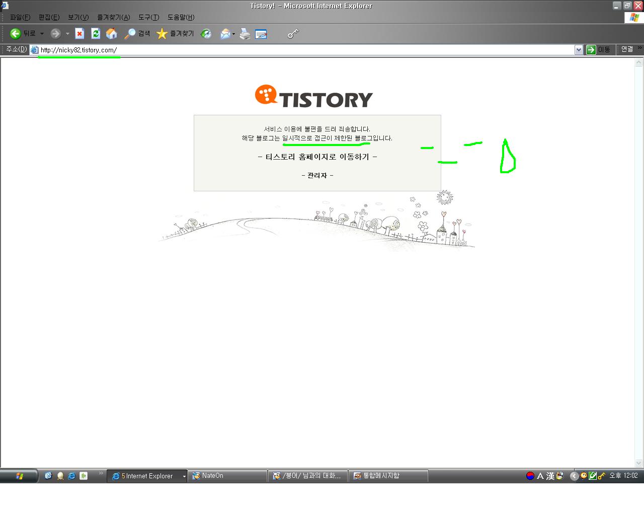Click the Korean flag language bar icon
644x506 pixels.
[x=530, y=476]
